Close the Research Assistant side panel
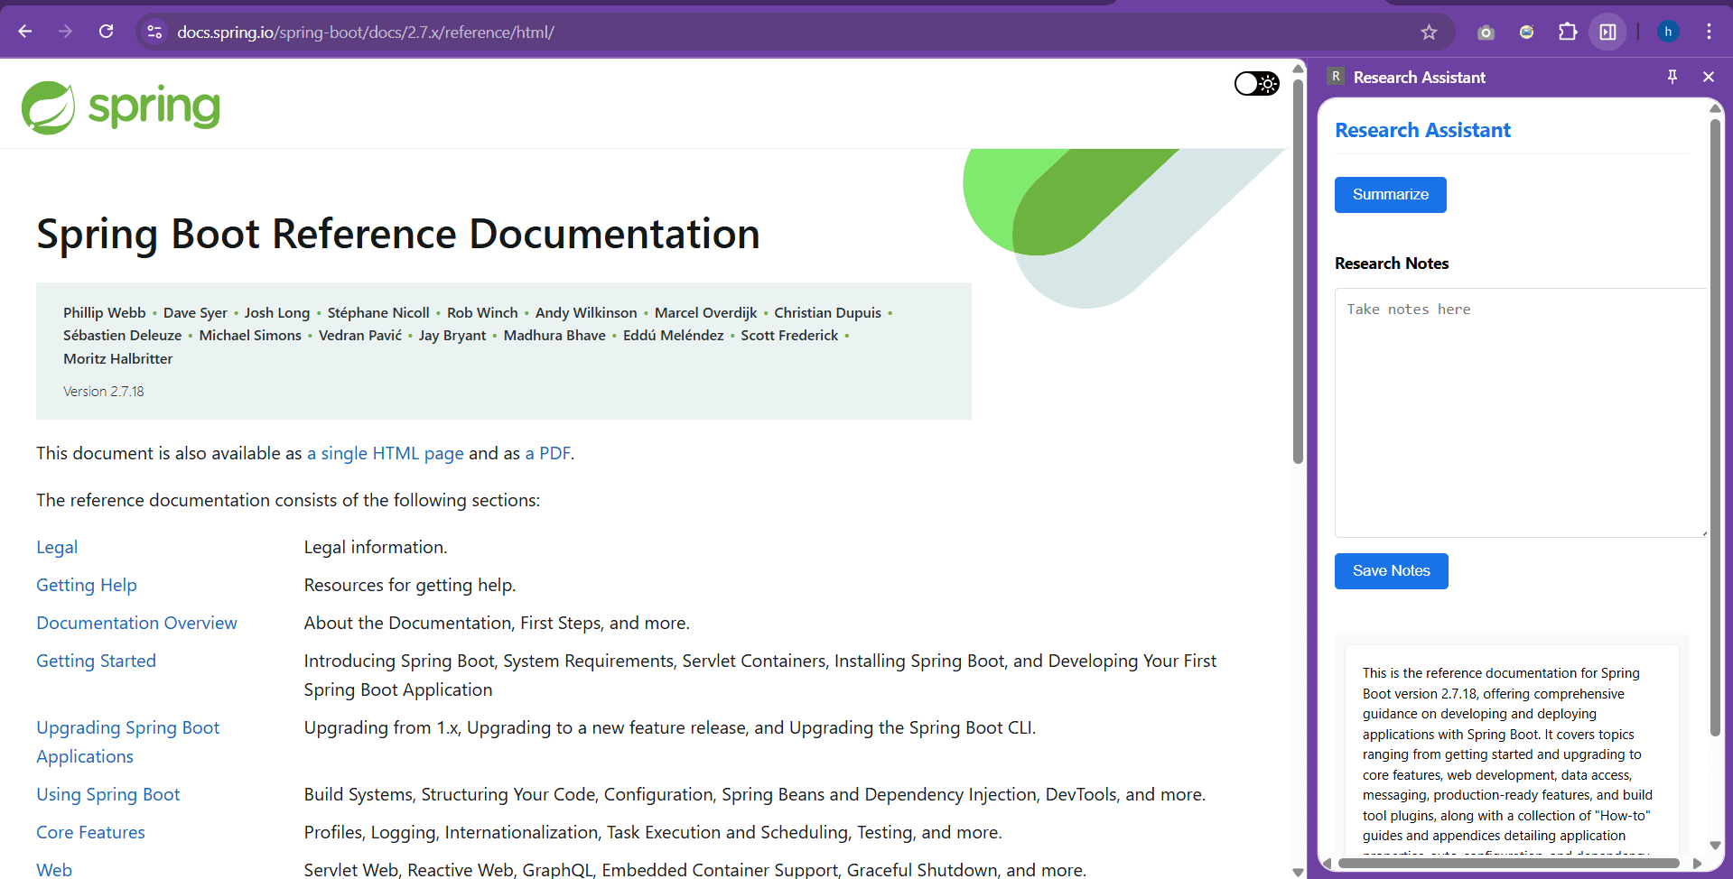The width and height of the screenshot is (1733, 879). pyautogui.click(x=1709, y=77)
